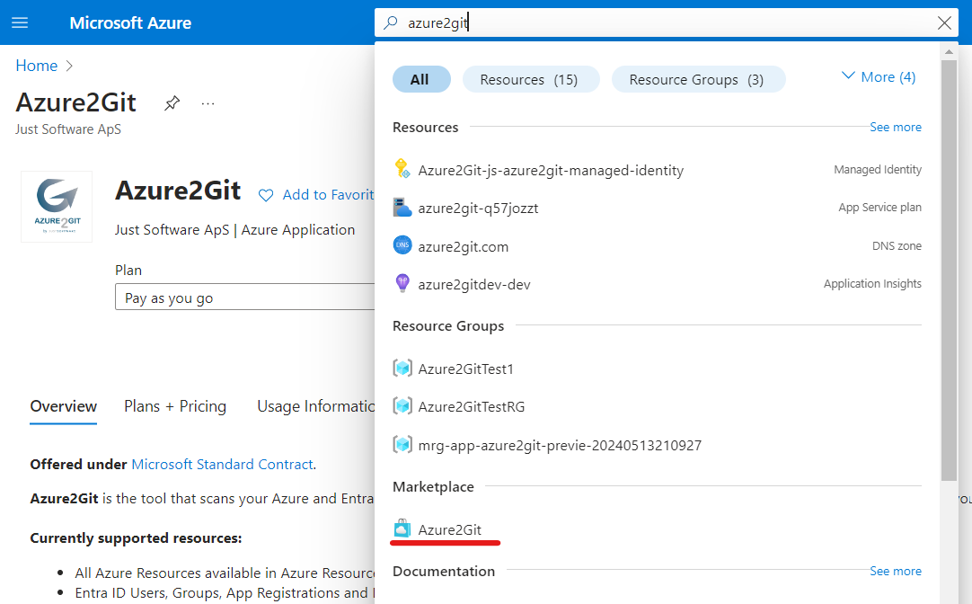The height and width of the screenshot is (604, 972).
Task: Click the Managed Identity key icon beside Azure2Git-js
Action: (x=402, y=169)
